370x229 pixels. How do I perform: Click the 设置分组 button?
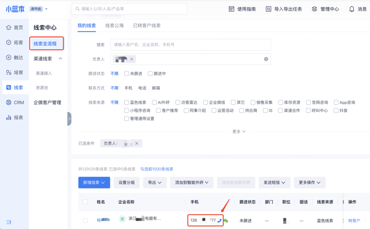point(126,182)
